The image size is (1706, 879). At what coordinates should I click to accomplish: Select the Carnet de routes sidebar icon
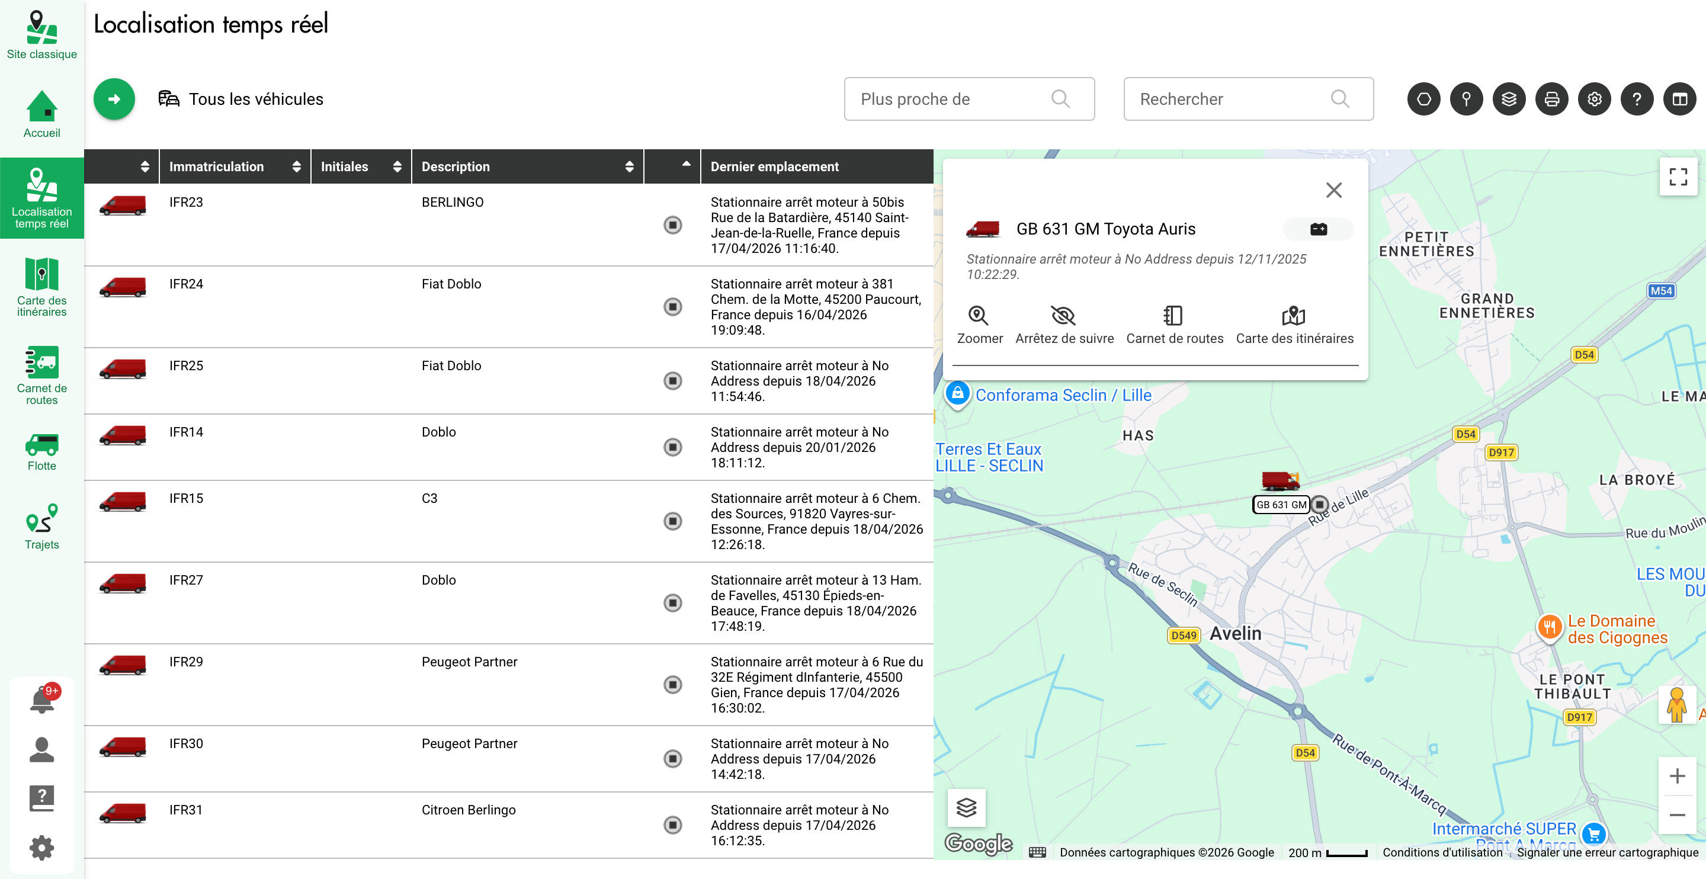(x=41, y=374)
